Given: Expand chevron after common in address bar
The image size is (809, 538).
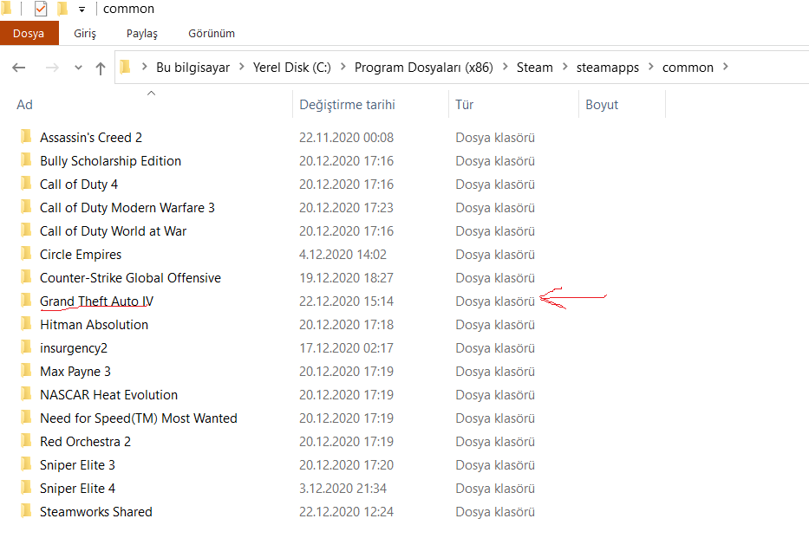Looking at the screenshot, I should pos(726,67).
